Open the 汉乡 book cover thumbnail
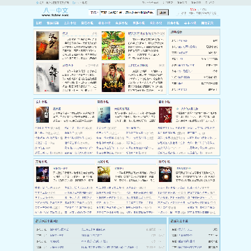Image resolution: width=251 pixels, height=251 pixels. click(x=47, y=46)
